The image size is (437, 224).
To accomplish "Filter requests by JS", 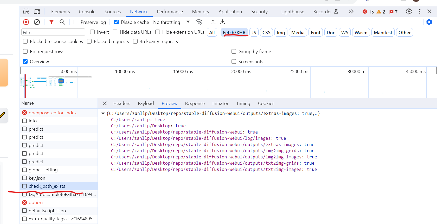I will [254, 33].
